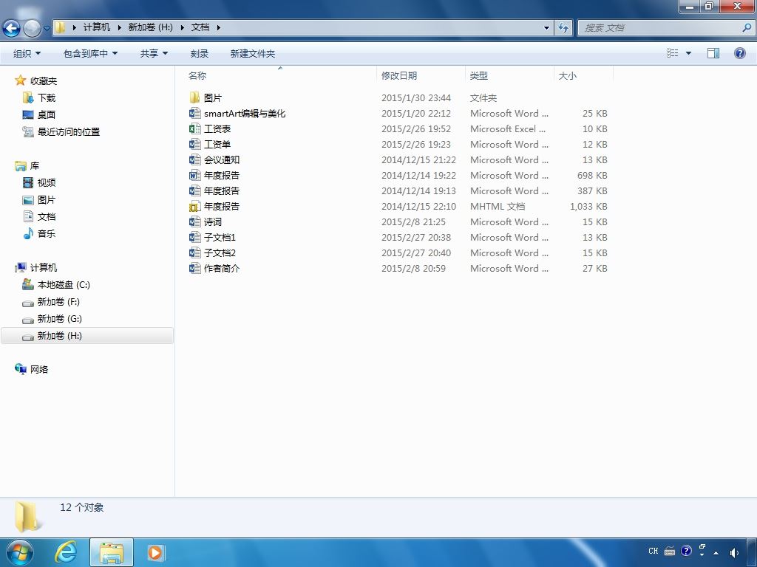757x567 pixels.
Task: Open the 组织 menu
Action: click(27, 53)
